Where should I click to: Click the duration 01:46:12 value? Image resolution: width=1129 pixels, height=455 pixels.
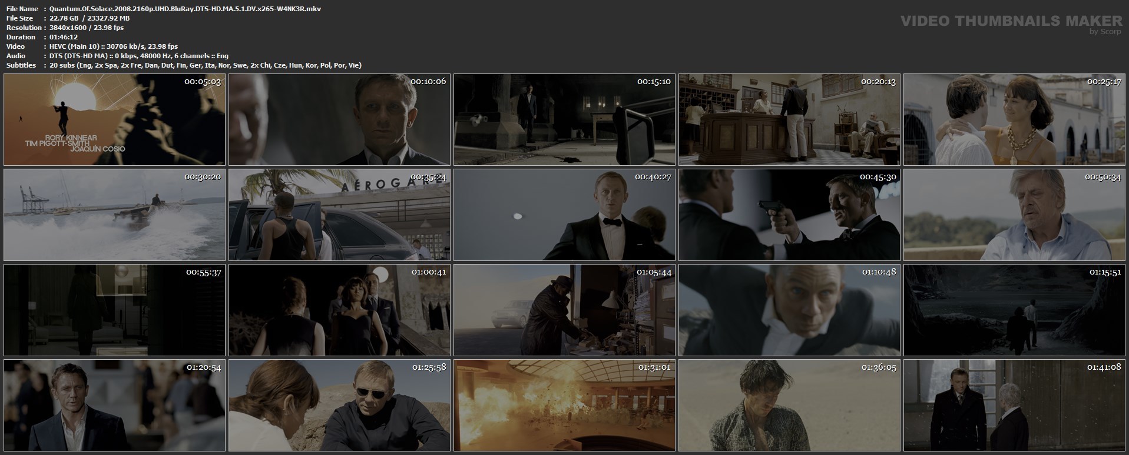(64, 37)
